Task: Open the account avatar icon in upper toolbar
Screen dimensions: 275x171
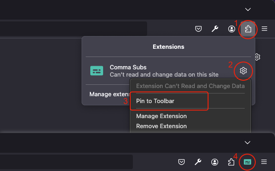Action: tap(231, 29)
